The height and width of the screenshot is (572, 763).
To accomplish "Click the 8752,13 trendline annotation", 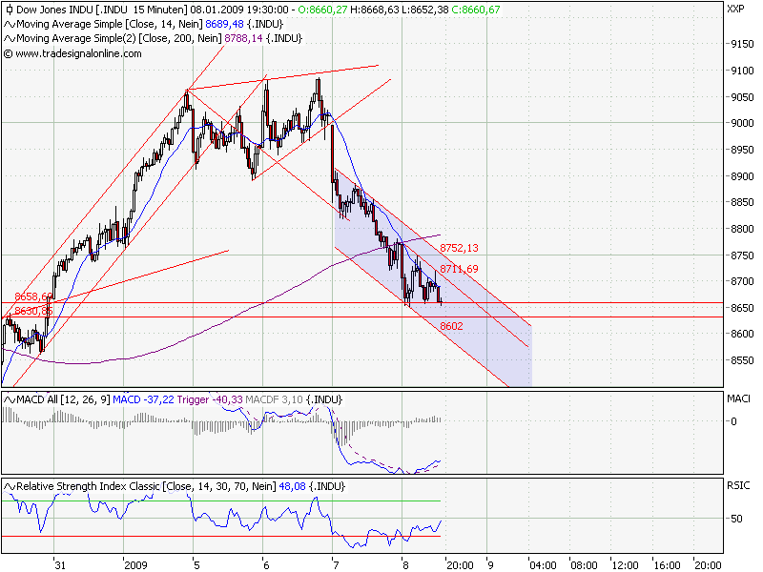I will (461, 246).
